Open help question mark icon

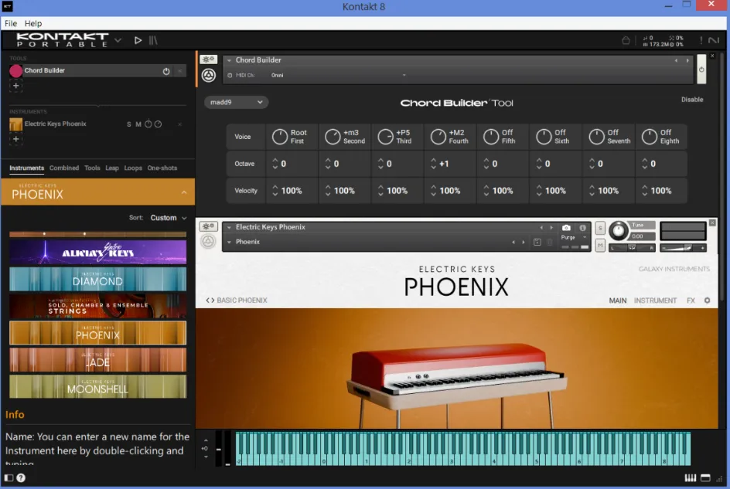21,477
